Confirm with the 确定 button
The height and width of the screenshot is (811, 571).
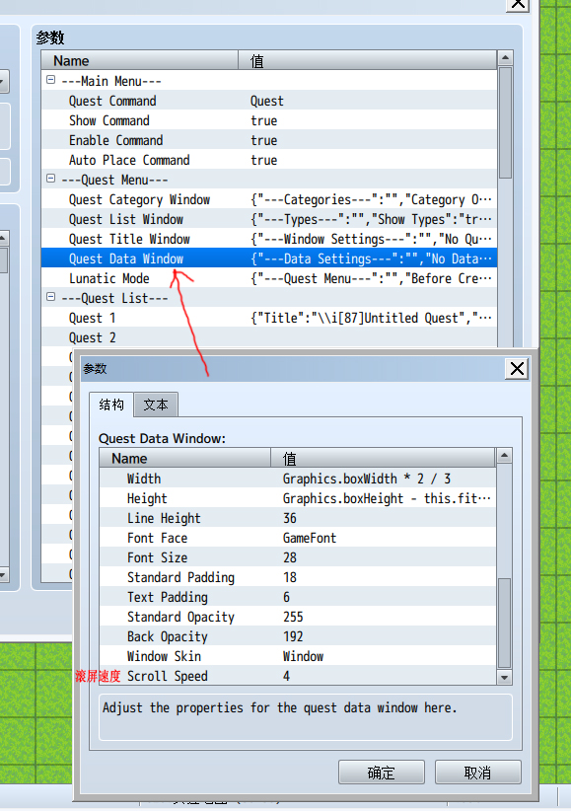(x=382, y=773)
